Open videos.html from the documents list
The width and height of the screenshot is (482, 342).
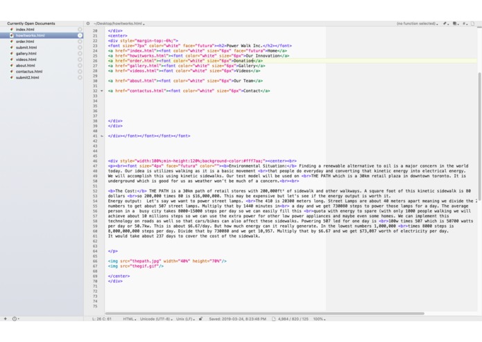[26, 60]
